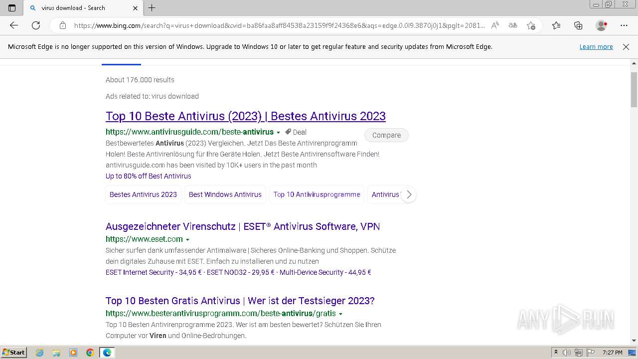Open Multi-Device Security - 44,95 € link
The image size is (638, 359).
(325, 272)
